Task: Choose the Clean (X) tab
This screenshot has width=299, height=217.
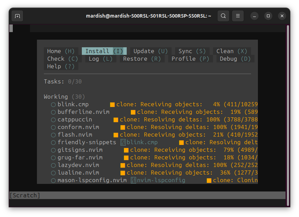Action: pyautogui.click(x=232, y=51)
